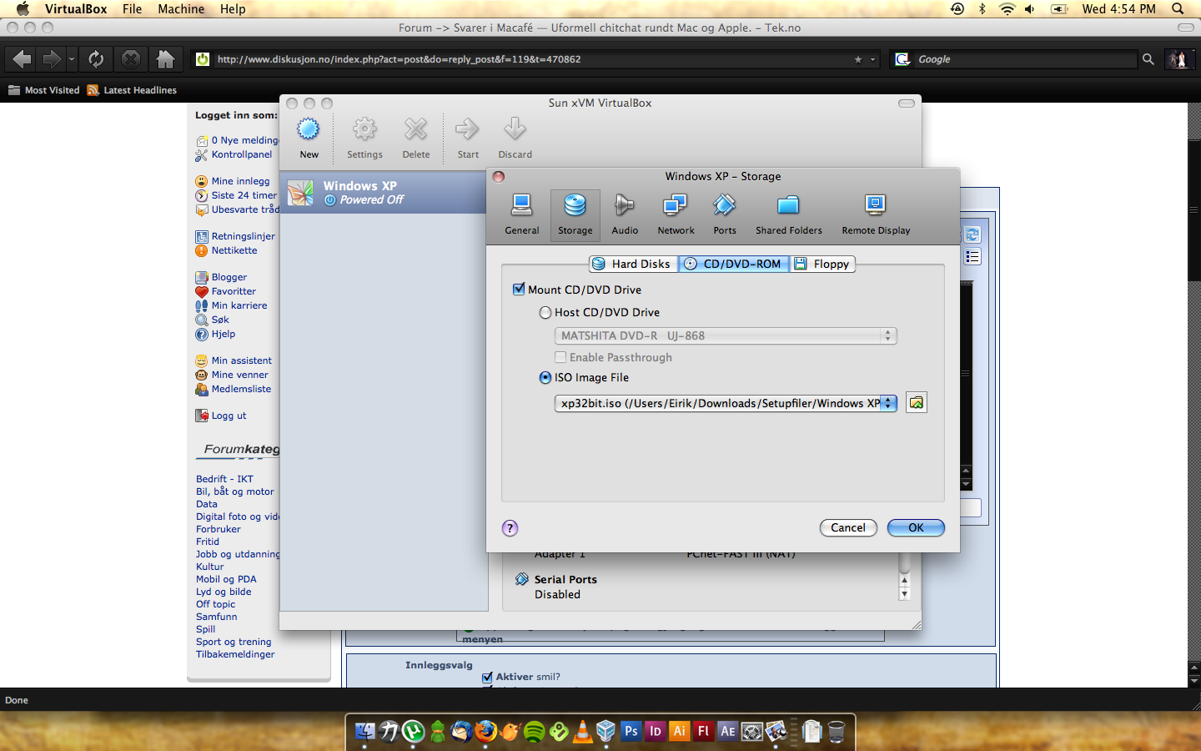Image resolution: width=1201 pixels, height=751 pixels.
Task: Click the Start machine arrow icon
Action: point(467,129)
